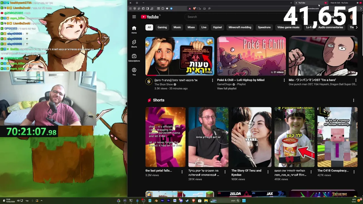Viewport: 363px width, 204px height.
Task: Open The Shon Show channel link
Action: [x=164, y=84]
